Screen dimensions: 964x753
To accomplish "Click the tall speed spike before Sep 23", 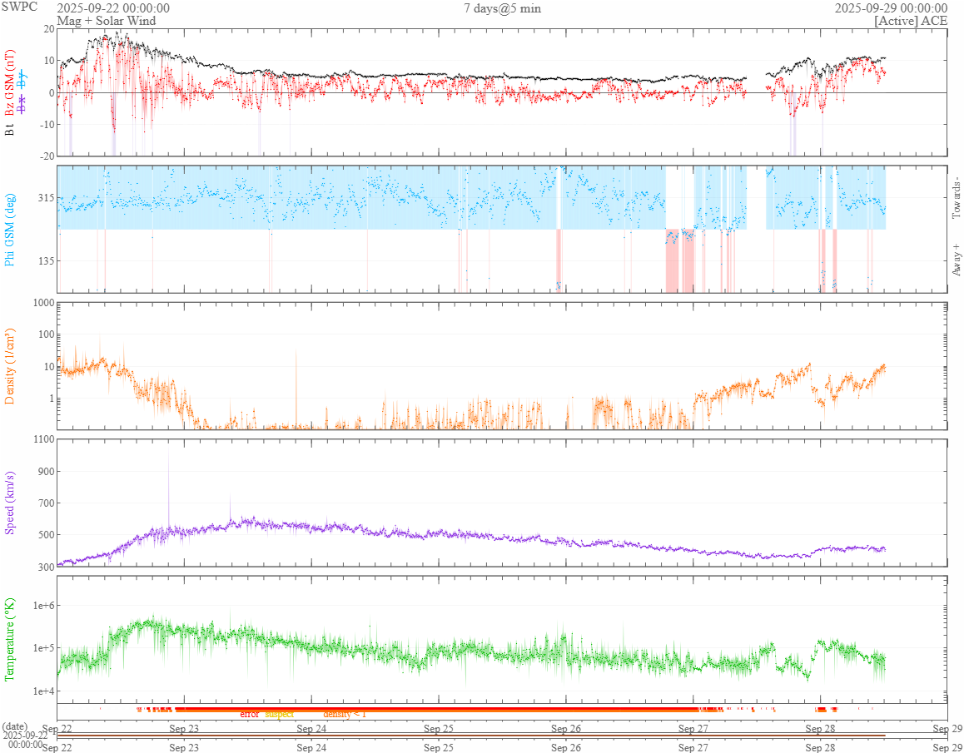I will (168, 486).
